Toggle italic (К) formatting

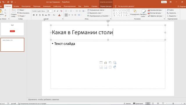tap(37, 15)
